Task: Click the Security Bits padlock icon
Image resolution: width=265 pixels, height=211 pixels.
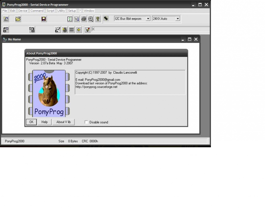Action: tap(65, 30)
